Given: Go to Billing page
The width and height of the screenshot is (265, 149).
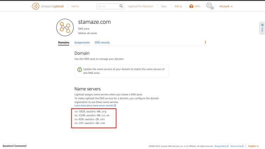Looking at the screenshot, I should (x=178, y=6).
